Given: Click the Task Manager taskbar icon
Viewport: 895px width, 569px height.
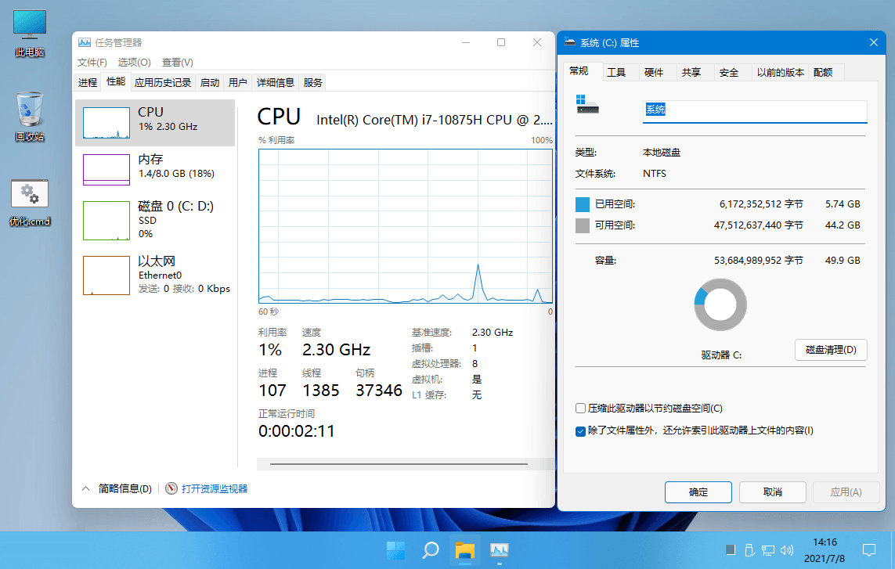Looking at the screenshot, I should coord(500,550).
